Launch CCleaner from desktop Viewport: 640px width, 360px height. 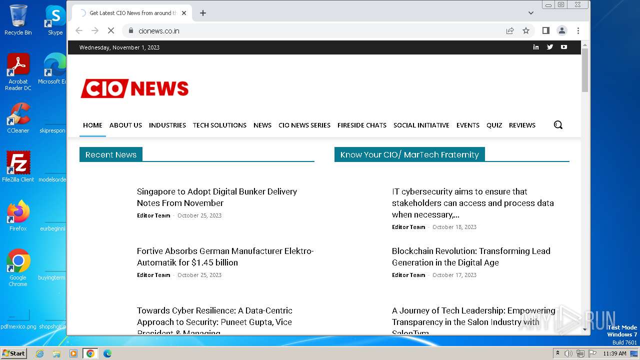(x=18, y=118)
